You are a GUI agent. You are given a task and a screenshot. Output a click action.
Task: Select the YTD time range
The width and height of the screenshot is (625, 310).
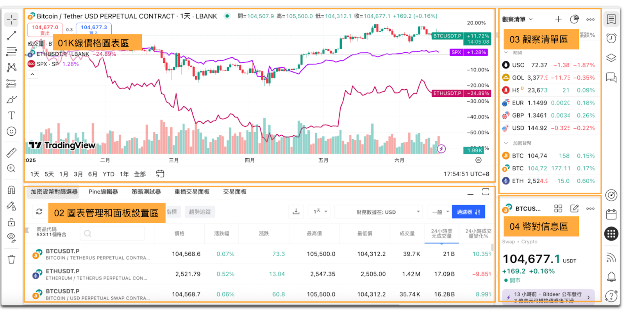point(109,174)
